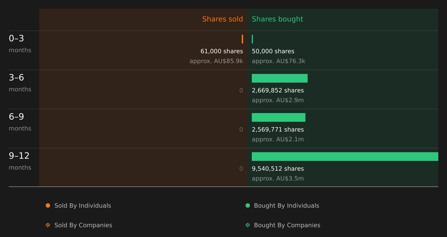The width and height of the screenshot is (447, 237).
Task: Click the approx. AU$76.3k amount
Action: coord(278,61)
